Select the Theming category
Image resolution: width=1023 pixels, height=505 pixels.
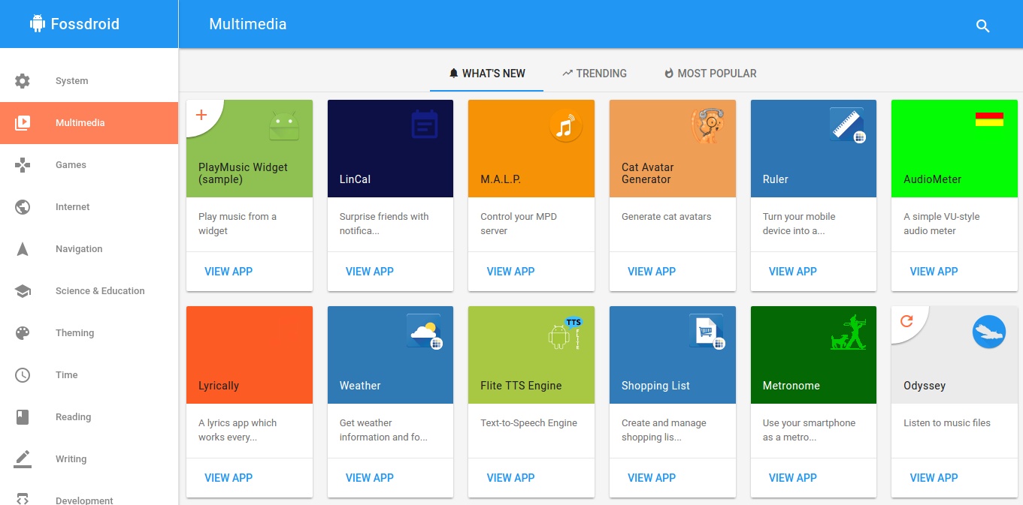(x=89, y=333)
